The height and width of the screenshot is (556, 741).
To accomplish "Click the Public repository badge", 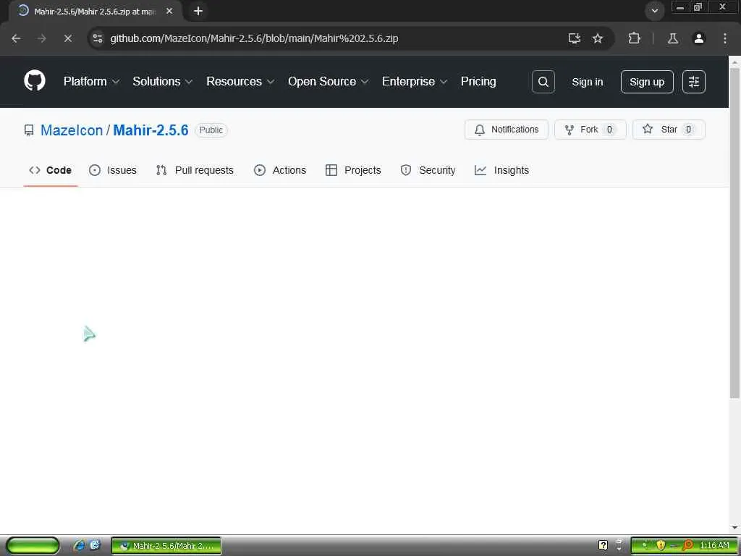I will coord(211,130).
